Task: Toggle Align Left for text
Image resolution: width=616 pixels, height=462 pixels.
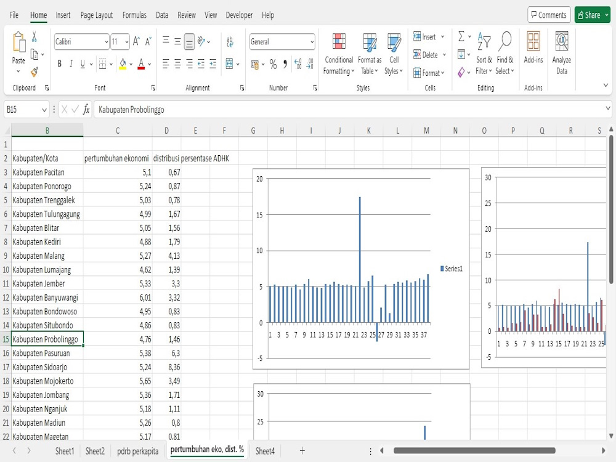Action: [166, 63]
